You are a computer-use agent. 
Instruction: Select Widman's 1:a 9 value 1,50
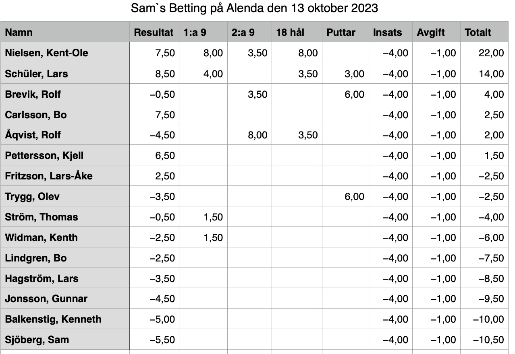pyautogui.click(x=203, y=237)
